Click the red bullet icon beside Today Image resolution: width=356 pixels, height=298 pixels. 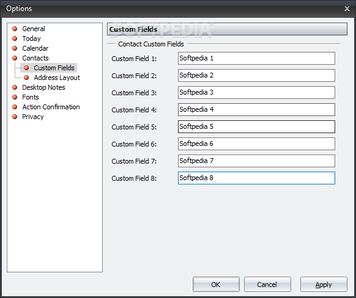(x=15, y=38)
